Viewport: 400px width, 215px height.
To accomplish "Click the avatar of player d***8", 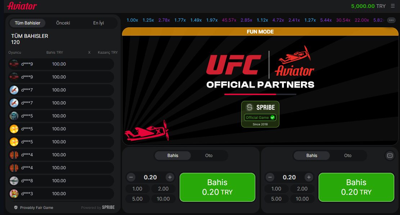I will [14, 180].
